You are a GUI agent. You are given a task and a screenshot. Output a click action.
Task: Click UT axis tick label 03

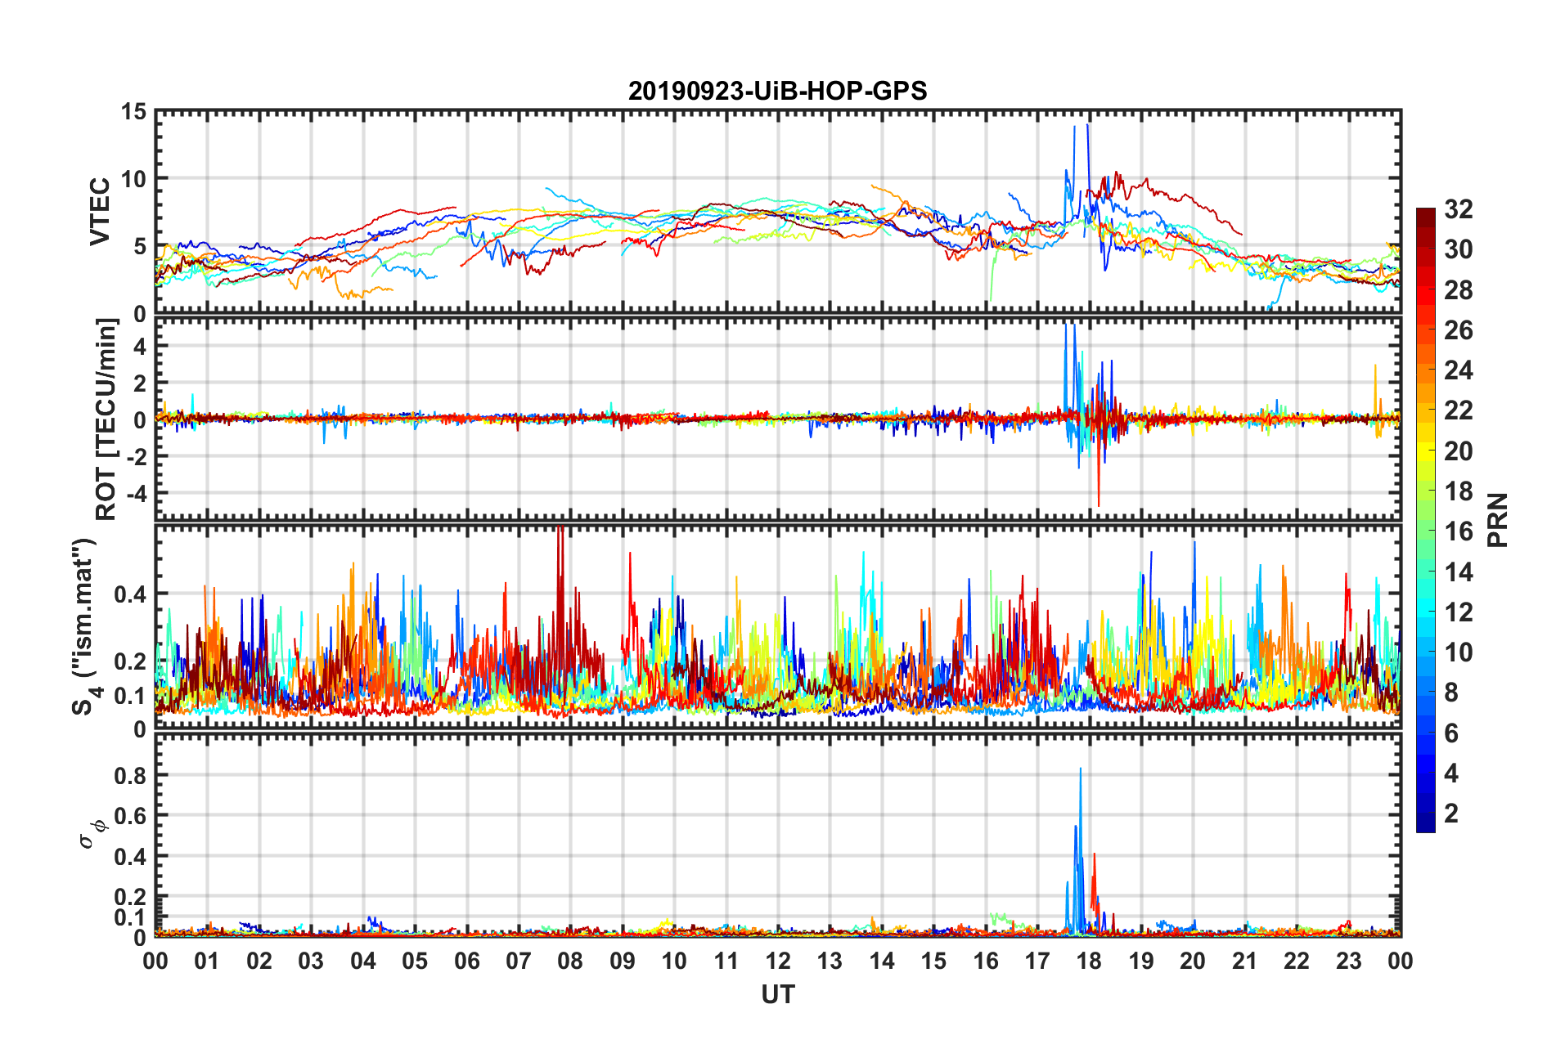click(311, 961)
